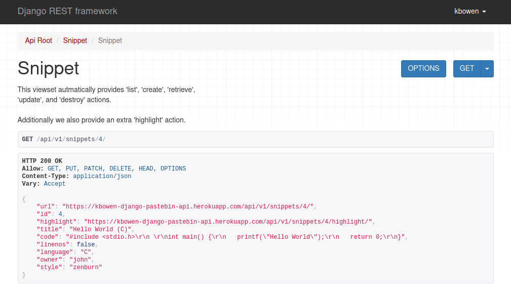Expand the GET format dropdown arrow
This screenshot has width=511, height=299.
(x=487, y=69)
